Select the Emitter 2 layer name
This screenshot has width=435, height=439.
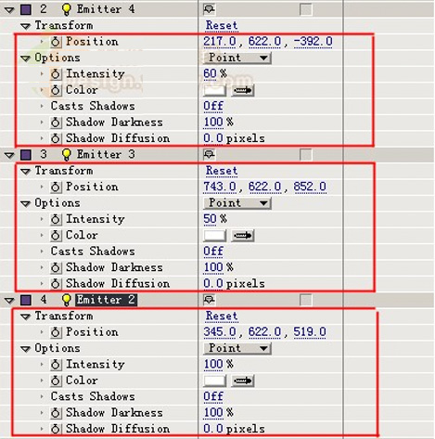pos(106,300)
